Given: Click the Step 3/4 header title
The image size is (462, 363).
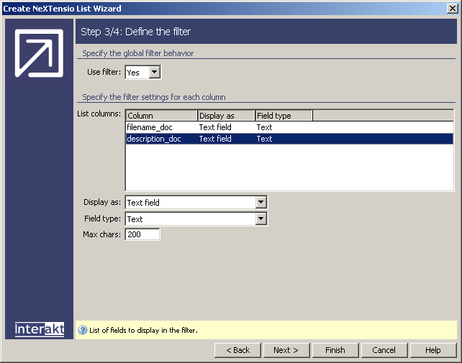Looking at the screenshot, I should (x=135, y=32).
